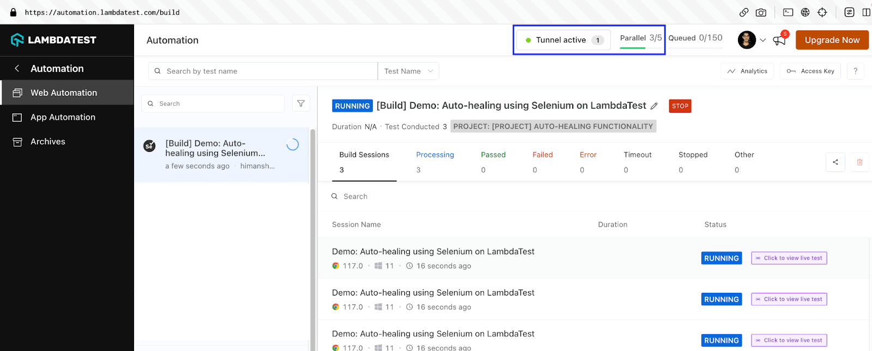Viewport: 872px width, 351px height.
Task: Click the build list scrollbar
Action: (313, 239)
